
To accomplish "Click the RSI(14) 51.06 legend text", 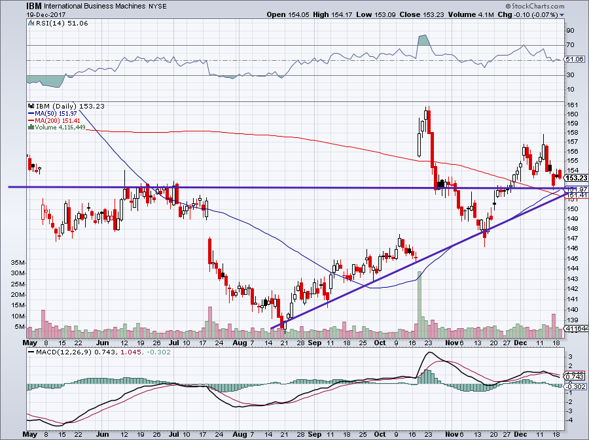I will tap(62, 24).
